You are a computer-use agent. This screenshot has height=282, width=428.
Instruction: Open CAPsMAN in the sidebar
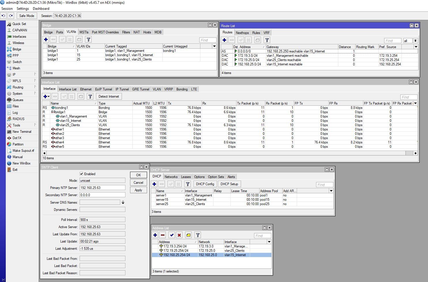20,30
